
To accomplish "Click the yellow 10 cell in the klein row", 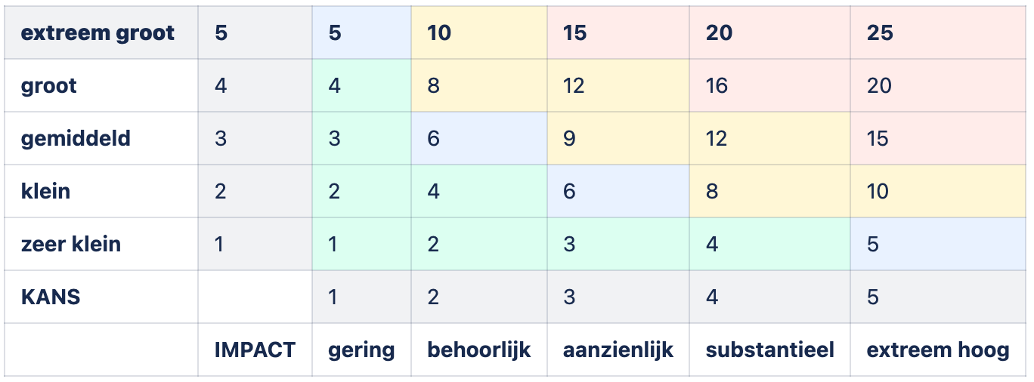I will [937, 192].
